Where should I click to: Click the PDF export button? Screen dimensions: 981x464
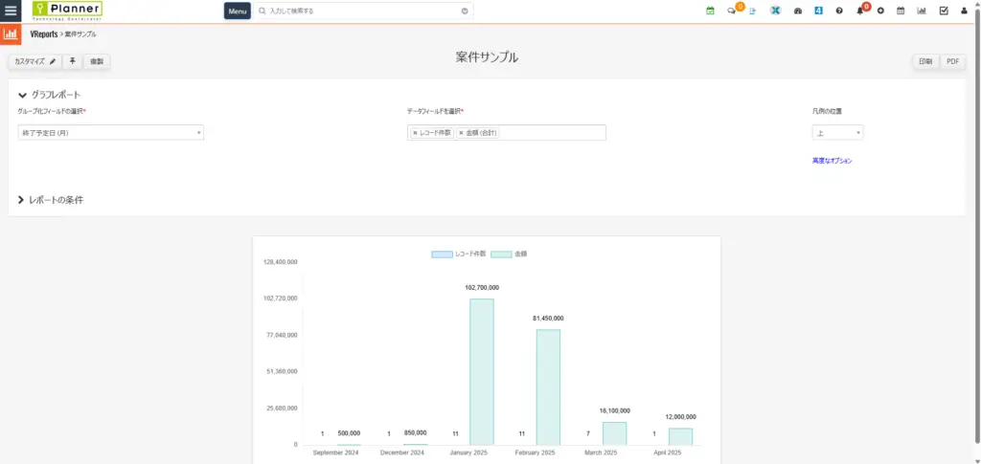(x=952, y=61)
